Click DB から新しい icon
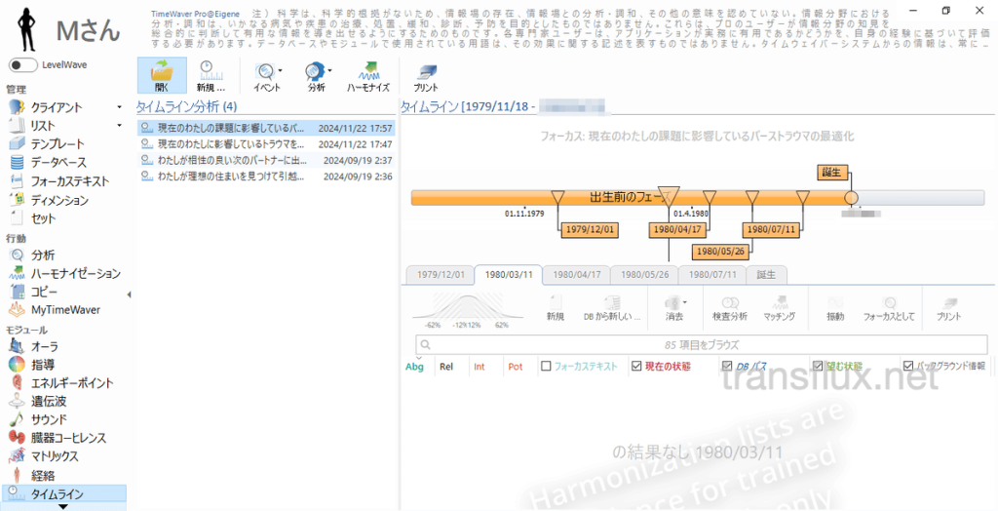The image size is (998, 511). pos(612,306)
